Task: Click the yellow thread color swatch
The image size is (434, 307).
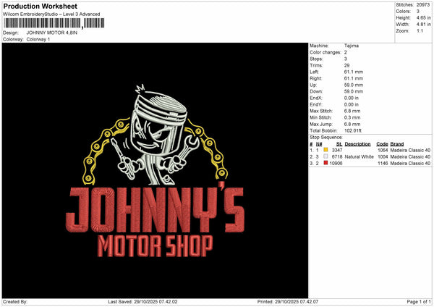Action: 325,150
